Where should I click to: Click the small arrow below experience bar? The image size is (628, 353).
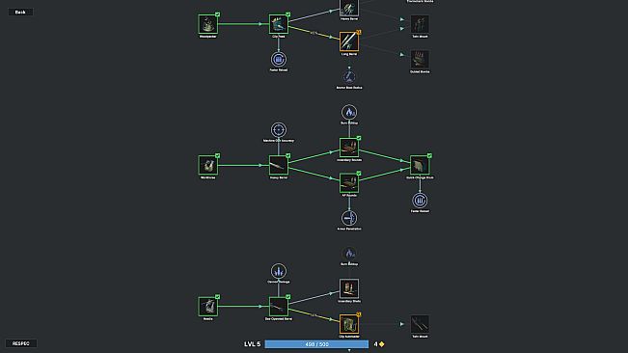pyautogui.click(x=349, y=351)
